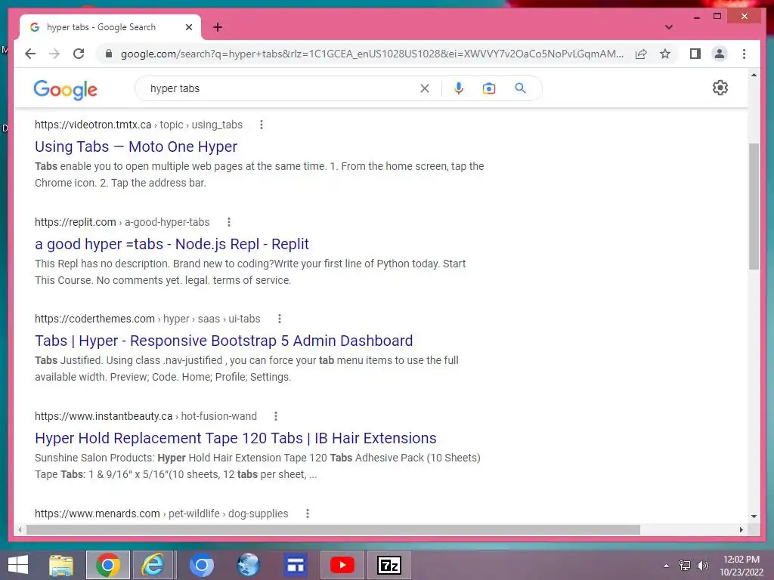Click the coderthemes.com breadcrumb URL
The image size is (774, 580).
pos(147,319)
